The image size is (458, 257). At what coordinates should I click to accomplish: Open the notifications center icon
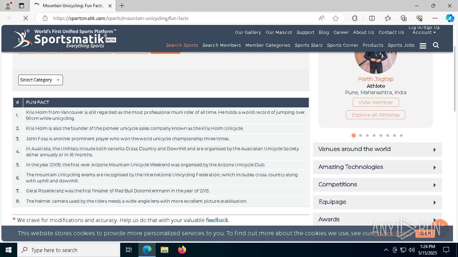446,250
